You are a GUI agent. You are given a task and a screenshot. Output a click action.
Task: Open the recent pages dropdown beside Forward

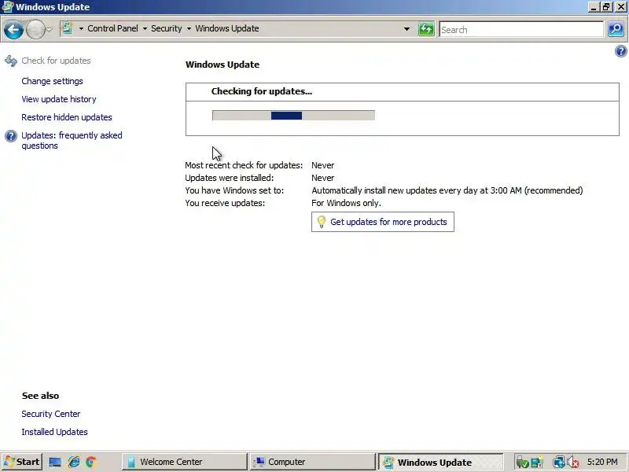49,29
